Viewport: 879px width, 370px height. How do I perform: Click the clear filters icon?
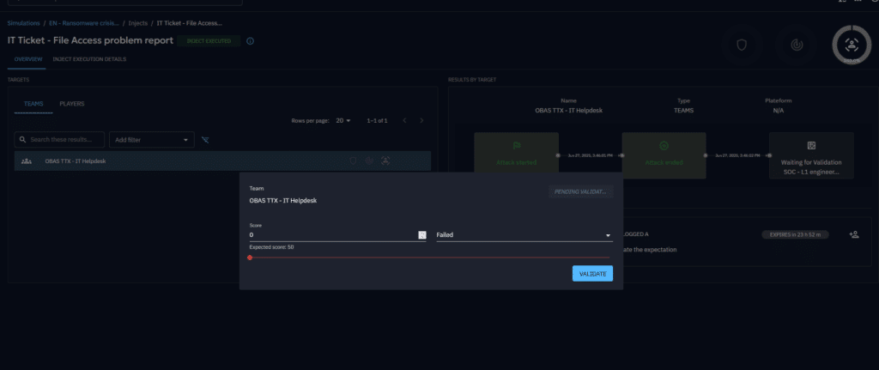pyautogui.click(x=205, y=140)
